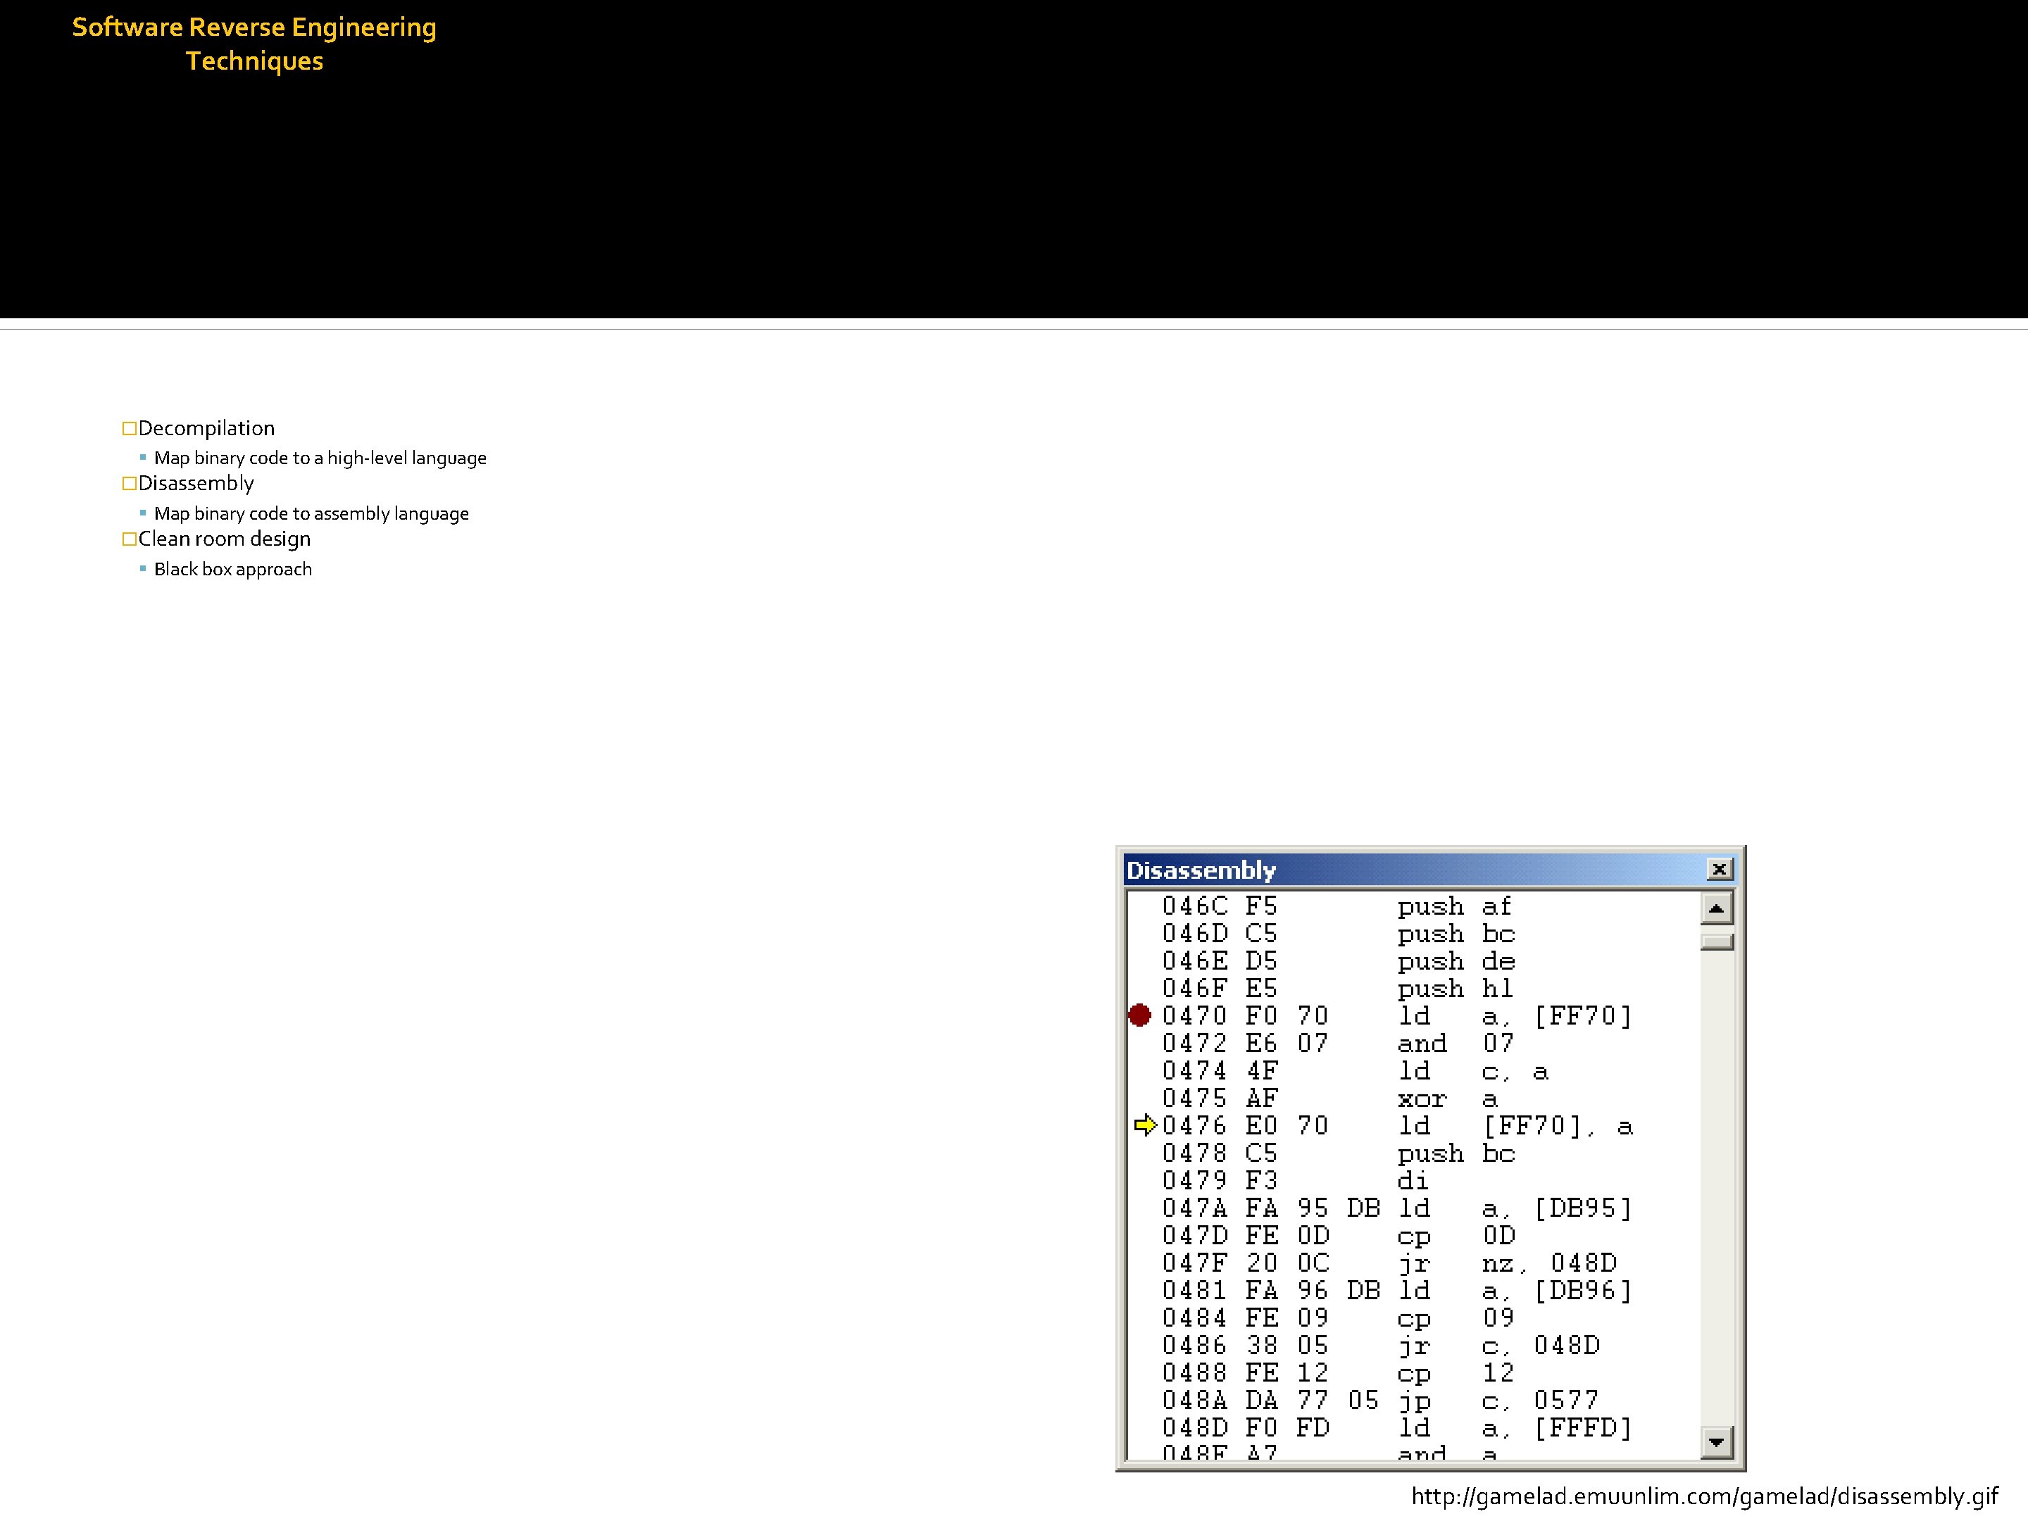Screen dimensions: 2028x1521
Task: Select line 0475 xor a
Action: click(1330, 1098)
